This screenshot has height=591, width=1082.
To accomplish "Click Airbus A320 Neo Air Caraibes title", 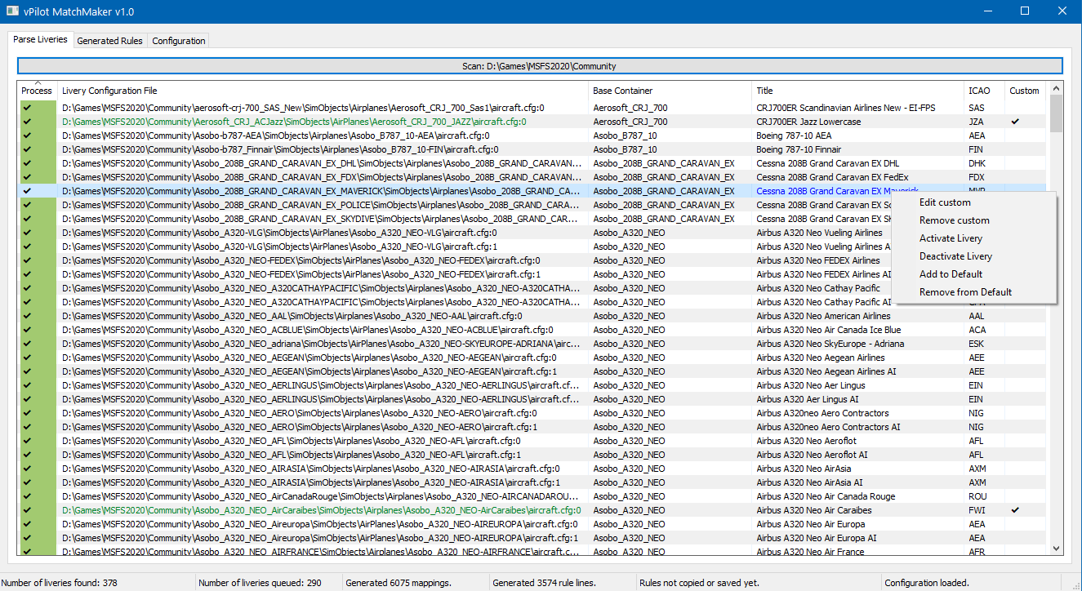I will (x=814, y=510).
